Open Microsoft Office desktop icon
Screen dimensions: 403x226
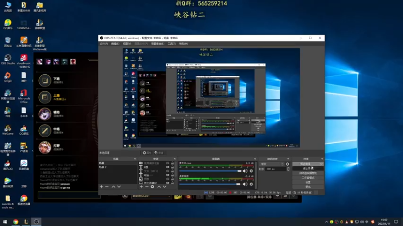click(x=24, y=96)
